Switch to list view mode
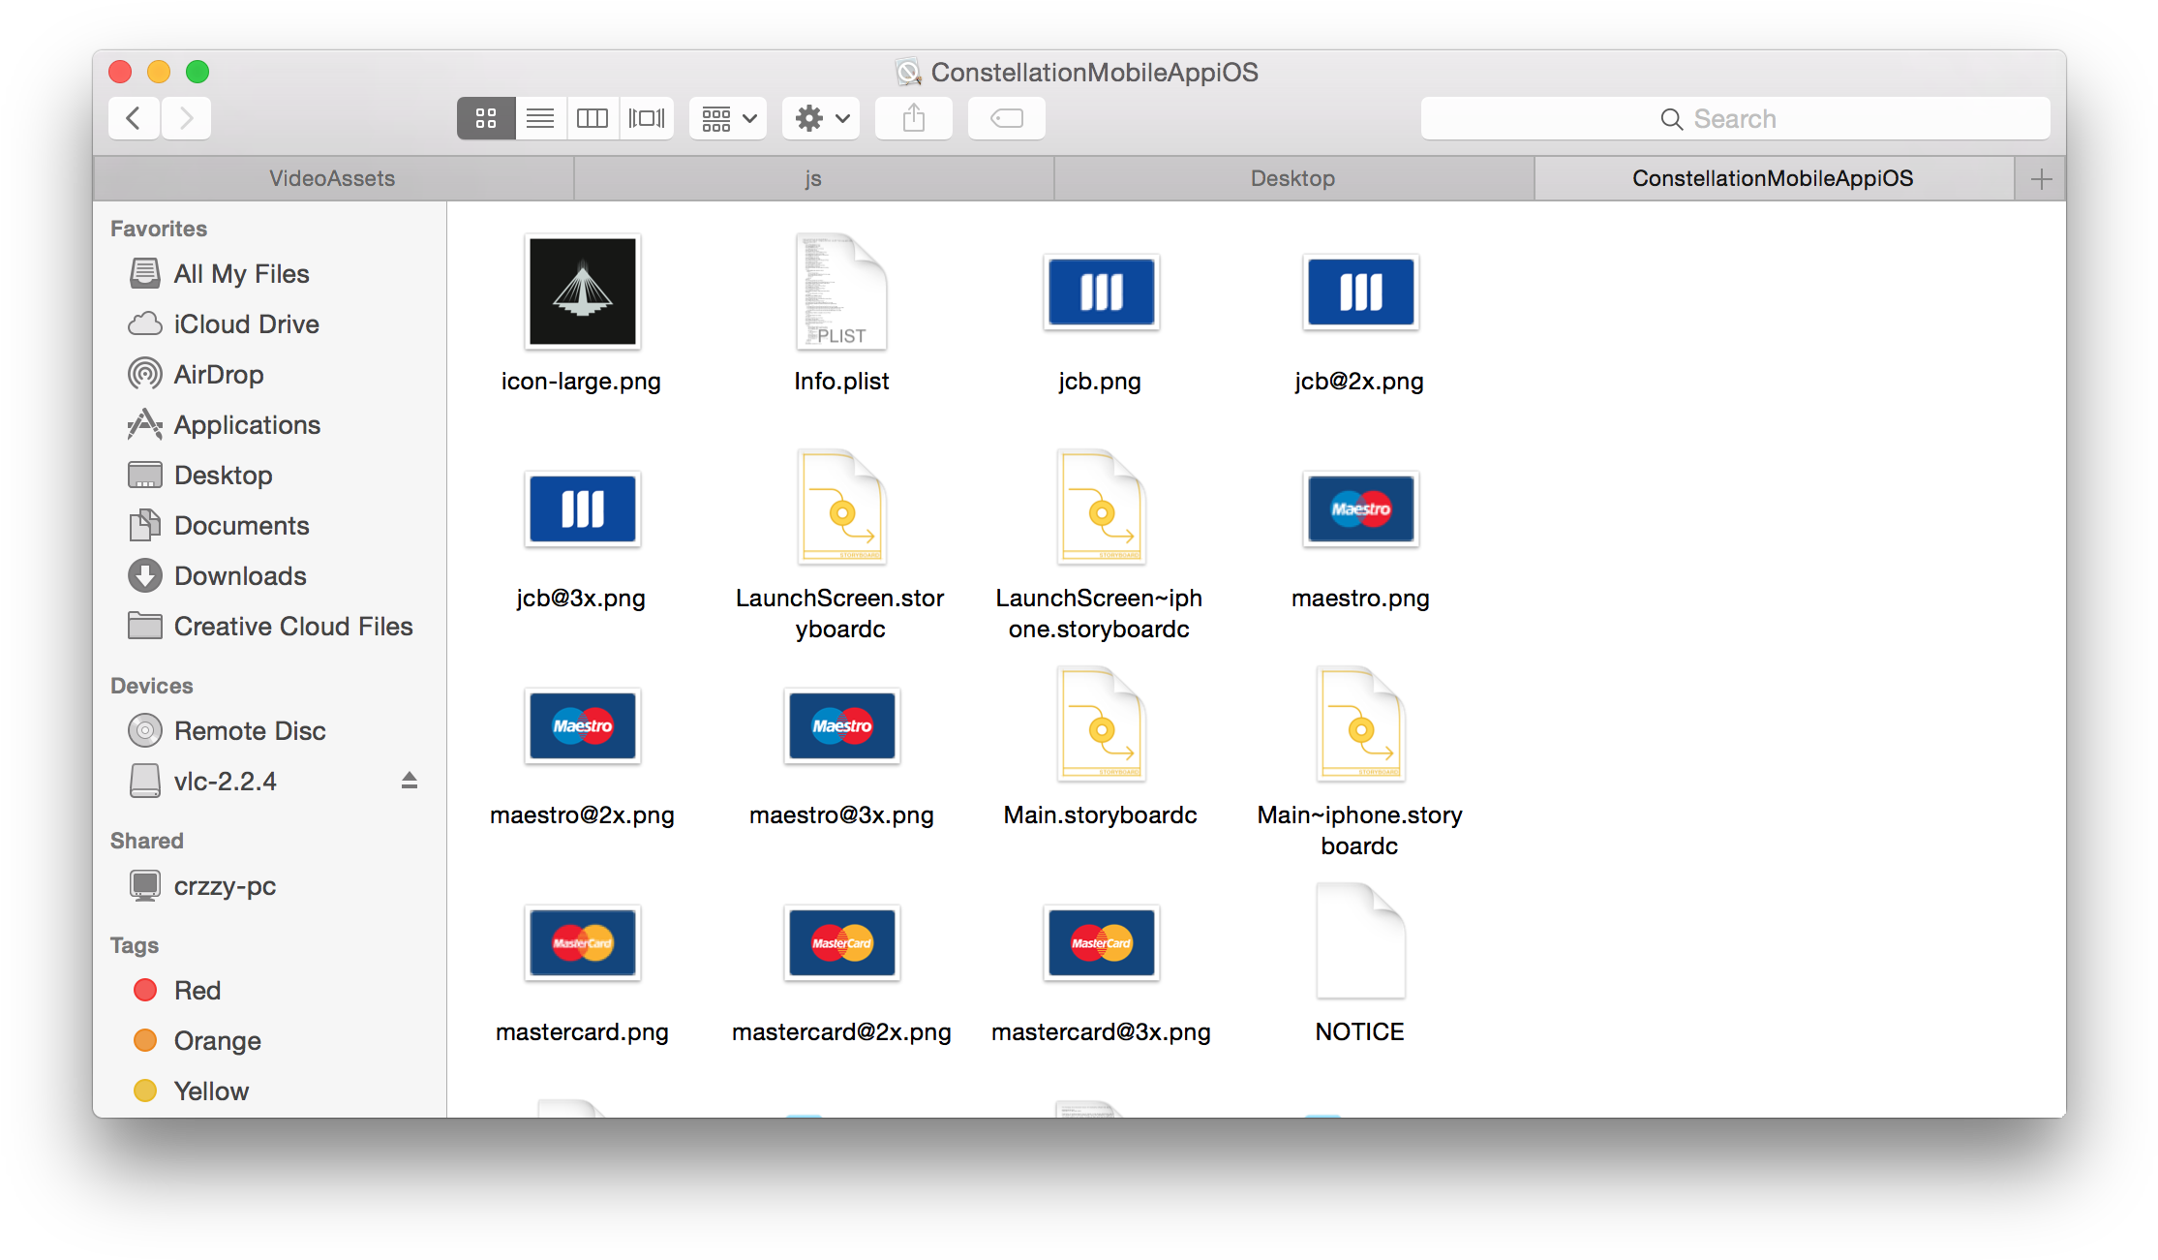This screenshot has height=1260, width=2158. [540, 118]
